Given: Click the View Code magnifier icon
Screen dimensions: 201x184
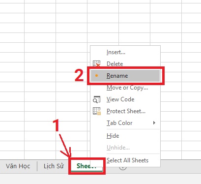Looking at the screenshot, I should tap(96, 99).
